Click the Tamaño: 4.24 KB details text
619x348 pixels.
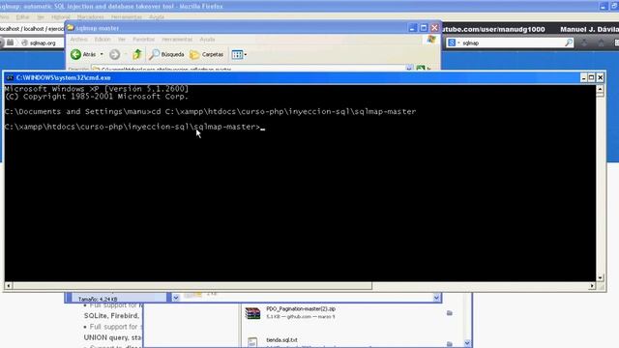tap(98, 300)
